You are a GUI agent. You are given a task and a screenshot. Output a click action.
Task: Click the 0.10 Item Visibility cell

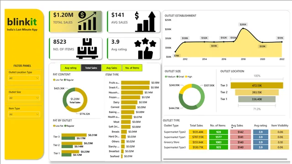pos(280,142)
